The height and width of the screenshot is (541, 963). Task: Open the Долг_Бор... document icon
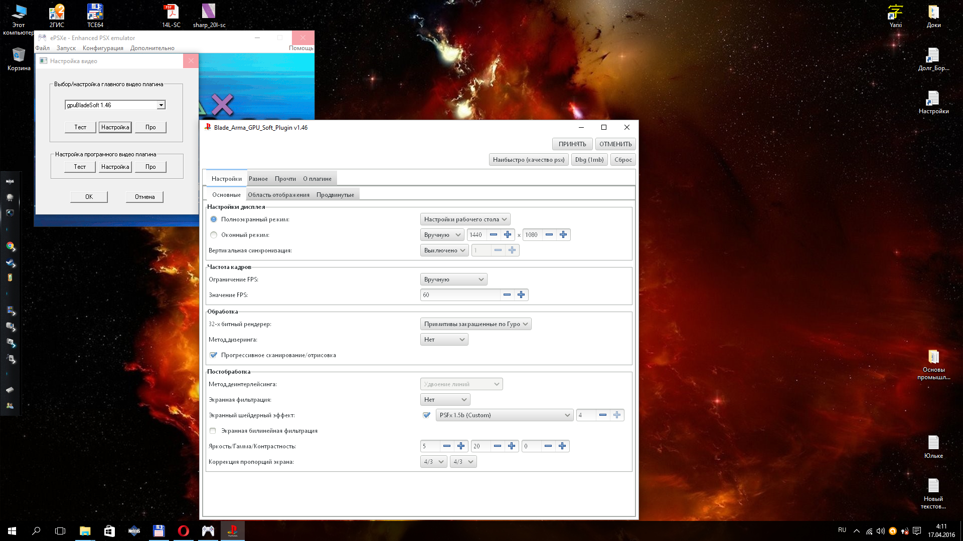pos(933,59)
